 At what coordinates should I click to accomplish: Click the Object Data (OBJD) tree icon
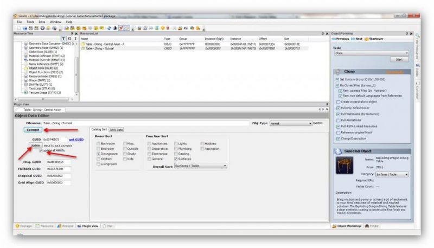[25, 68]
